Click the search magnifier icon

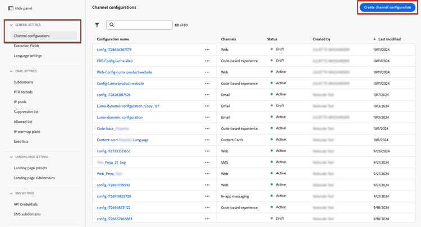(x=112, y=25)
